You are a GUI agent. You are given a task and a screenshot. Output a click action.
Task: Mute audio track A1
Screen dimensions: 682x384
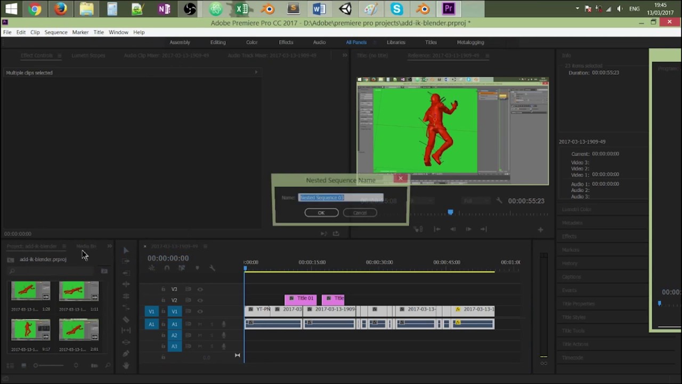click(200, 324)
